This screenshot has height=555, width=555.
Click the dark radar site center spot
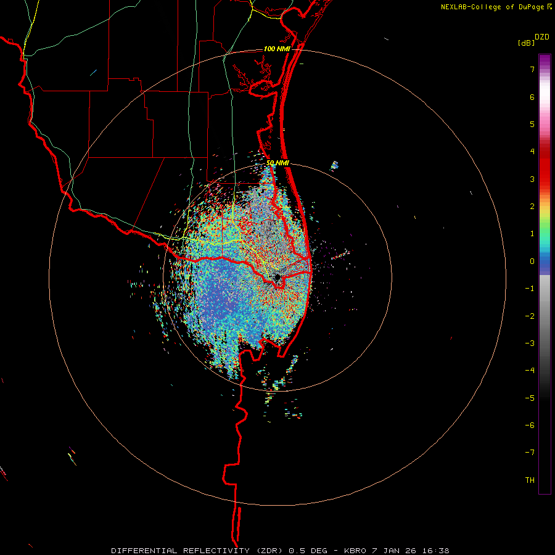tap(277, 277)
